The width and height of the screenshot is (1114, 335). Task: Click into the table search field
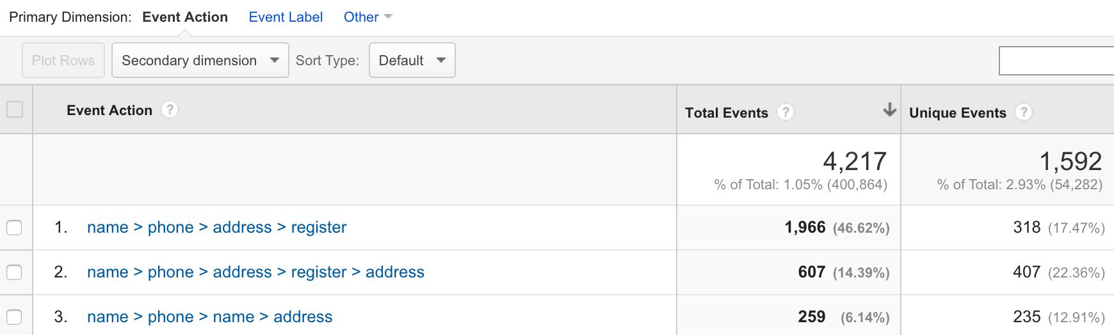(x=1056, y=61)
